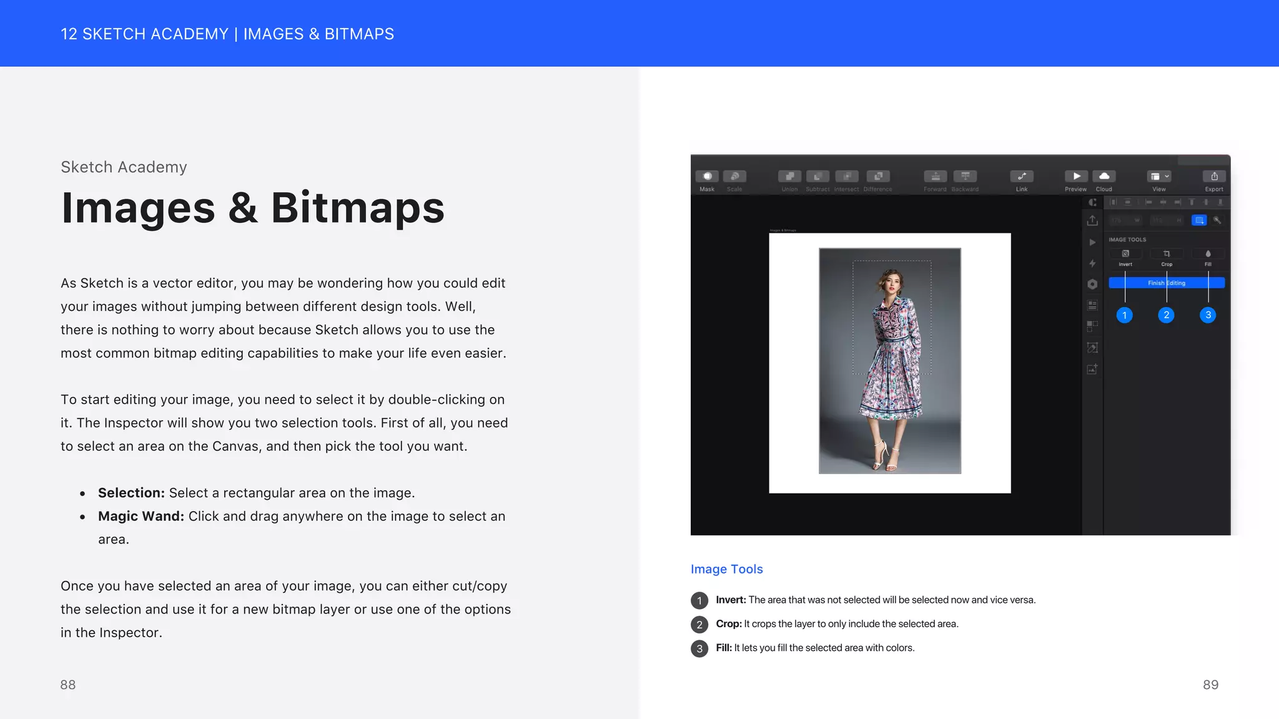Click the Image Tools caption heading
This screenshot has height=719, width=1279.
tap(726, 569)
